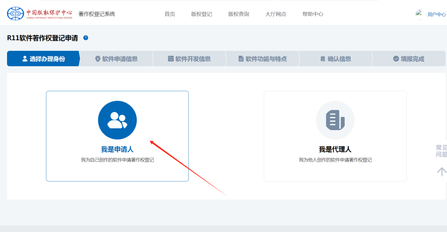The image size is (447, 232).
Task: Open the 常见问题 side panel
Action: tap(441, 151)
